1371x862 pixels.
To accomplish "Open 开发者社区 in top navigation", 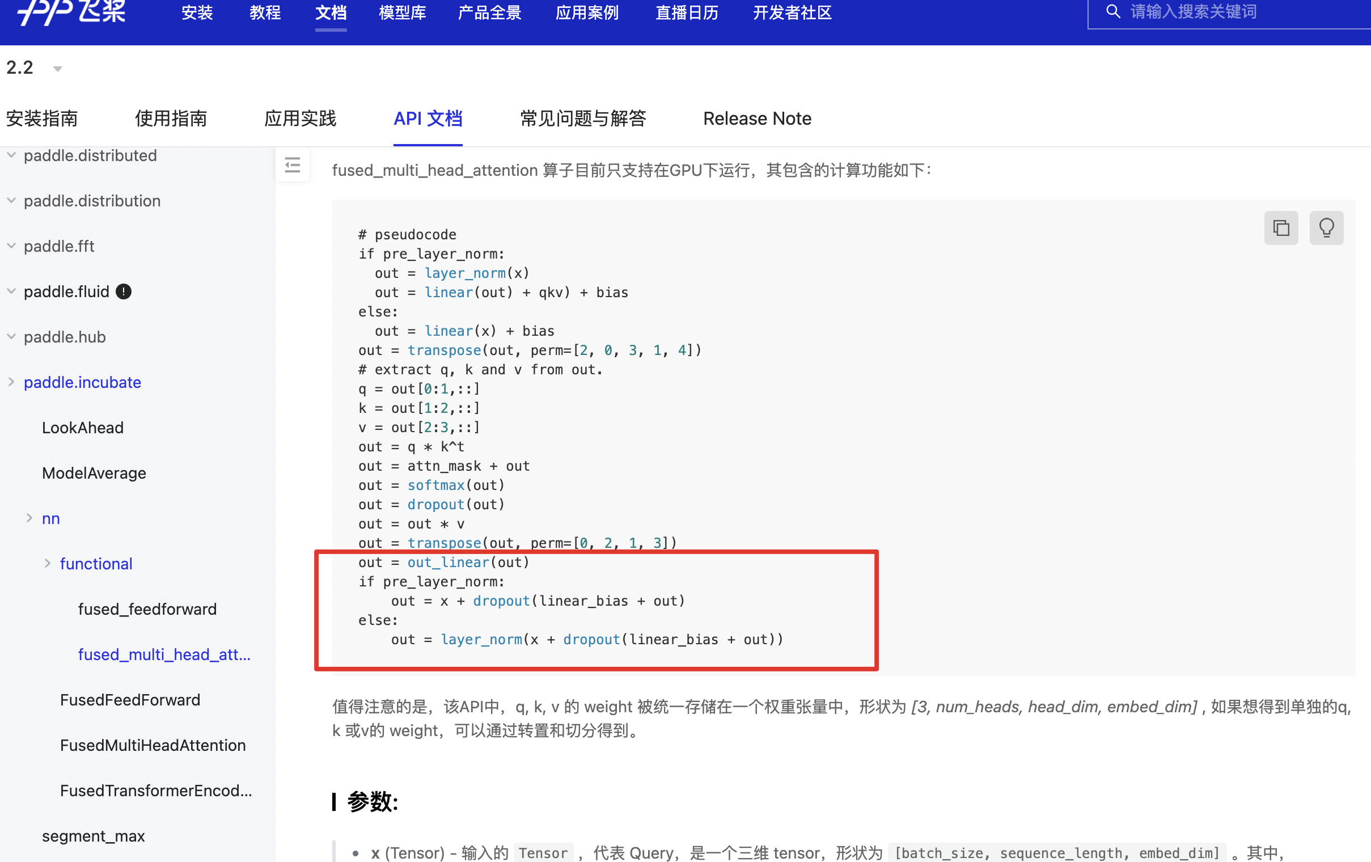I will tap(792, 12).
